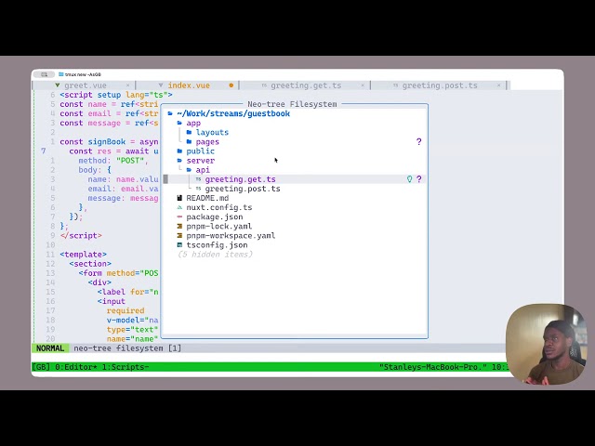Click the pnpm-workspace.yaml file icon

coord(179,235)
